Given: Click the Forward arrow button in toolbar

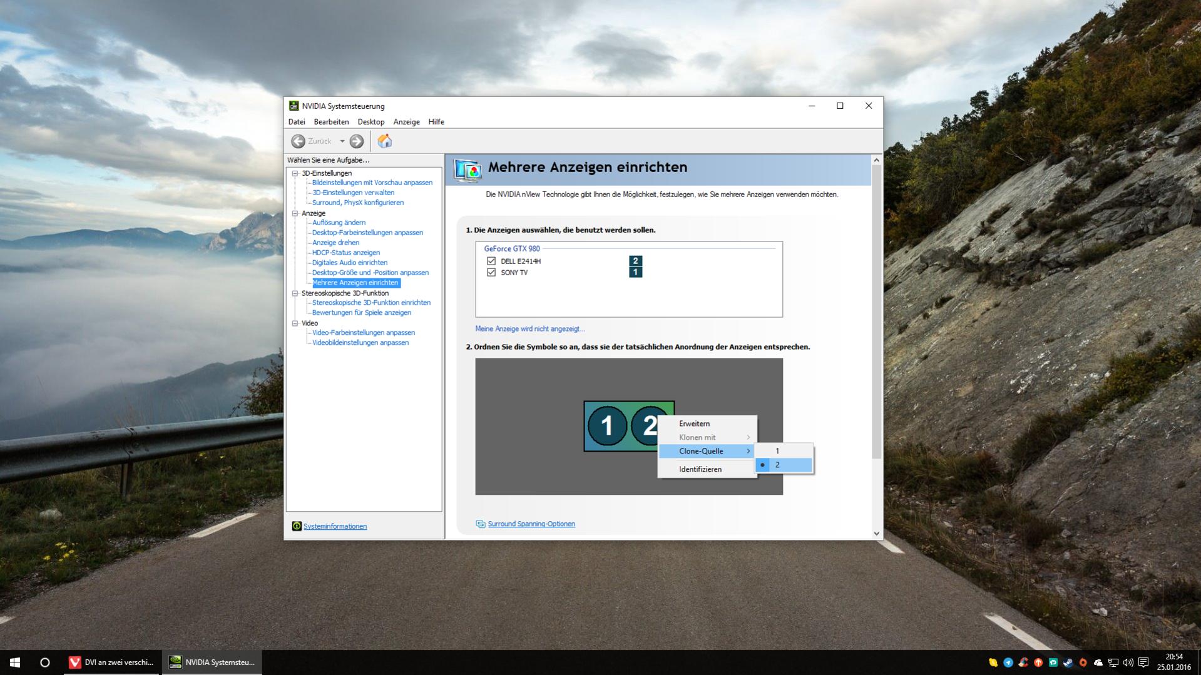Looking at the screenshot, I should point(357,141).
